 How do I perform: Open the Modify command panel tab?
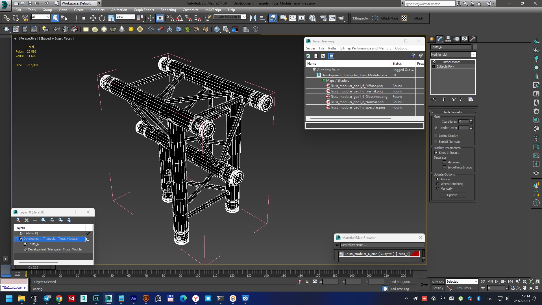pos(440,39)
